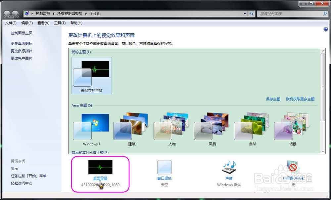This screenshot has width=331, height=200.
Task: Click 个性化 in the breadcrumb
Action: click(95, 14)
